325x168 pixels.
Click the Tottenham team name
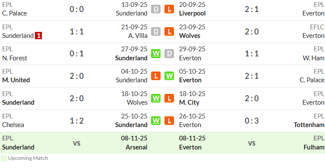pos(309,125)
